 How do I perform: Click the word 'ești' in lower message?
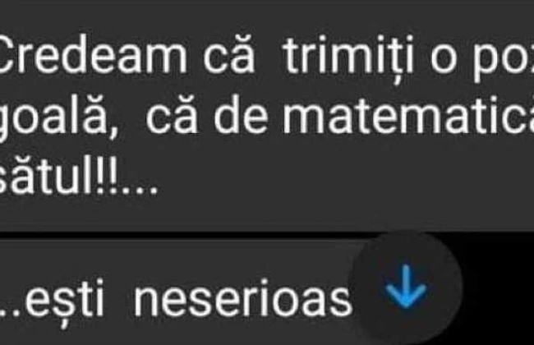(x=65, y=300)
